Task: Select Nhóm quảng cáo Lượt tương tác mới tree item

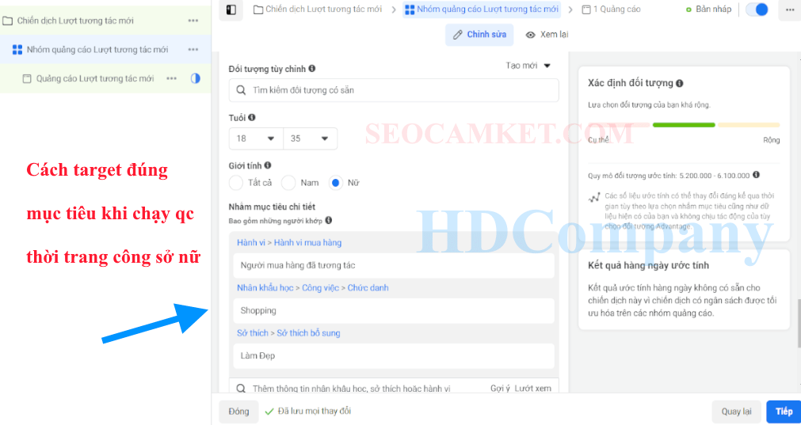Action: 97,50
